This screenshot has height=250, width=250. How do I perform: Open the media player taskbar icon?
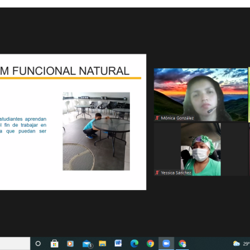tap(70, 243)
